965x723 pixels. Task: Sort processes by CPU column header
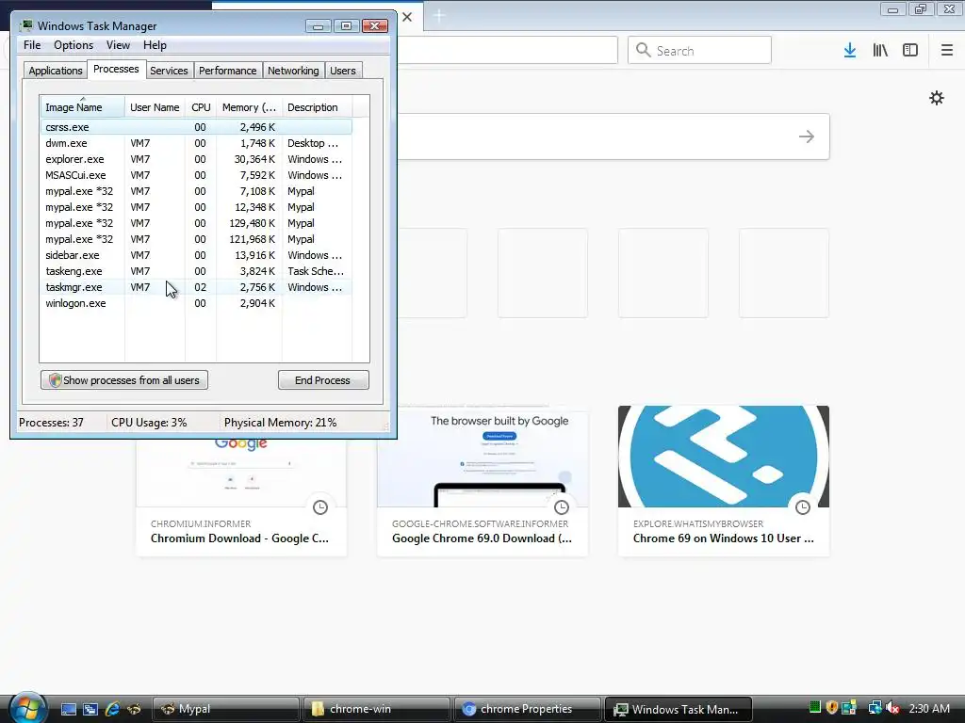tap(201, 107)
